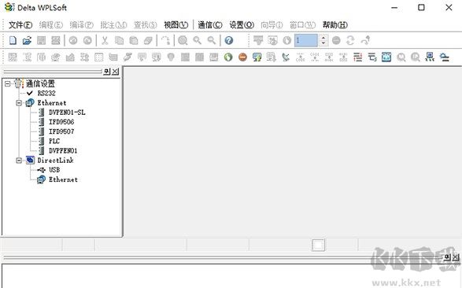Viewport: 462px width, 288px height.
Task: Open the 帮助(H) menu
Action: 335,25
